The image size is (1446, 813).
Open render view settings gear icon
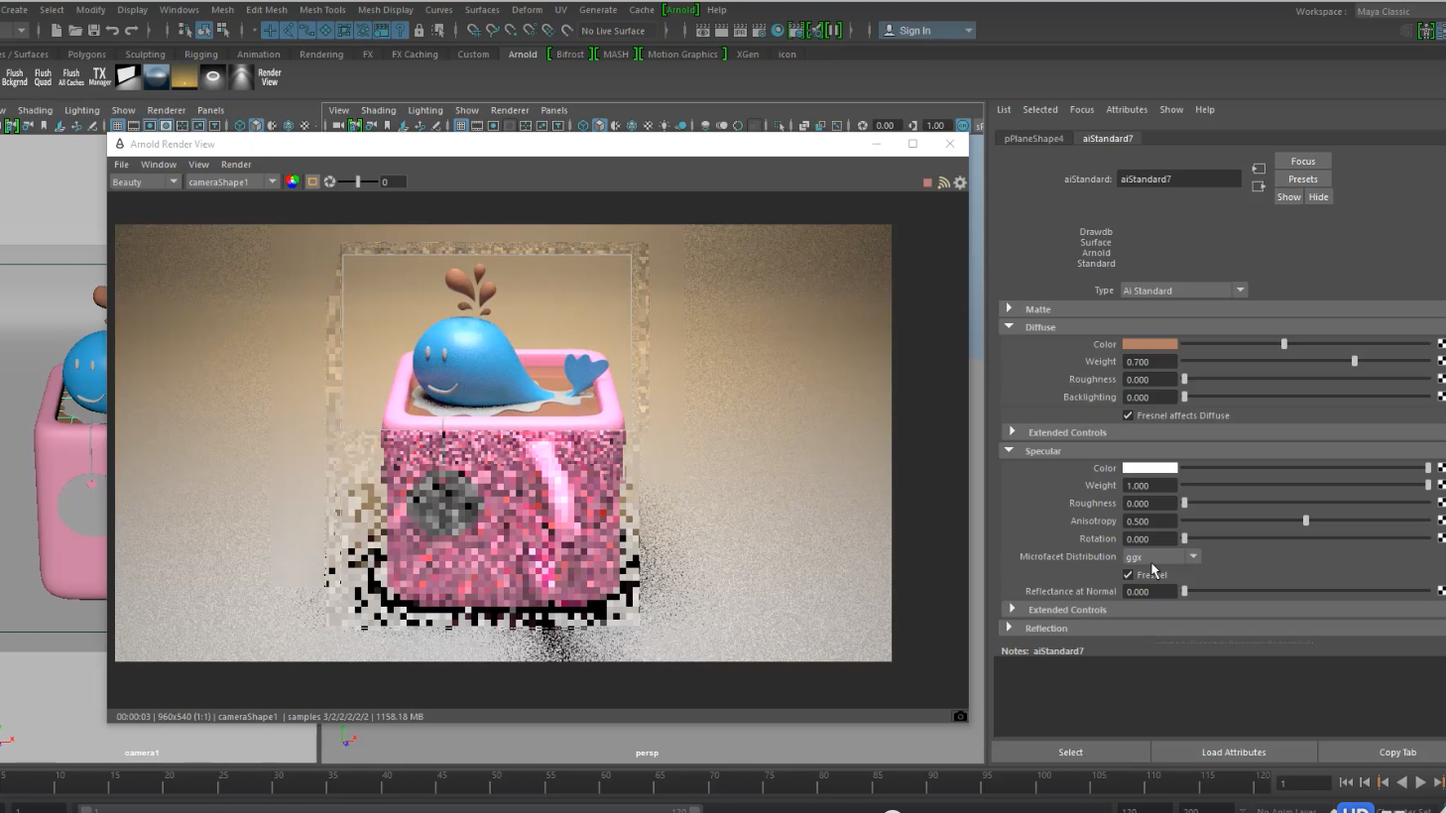pyautogui.click(x=960, y=182)
